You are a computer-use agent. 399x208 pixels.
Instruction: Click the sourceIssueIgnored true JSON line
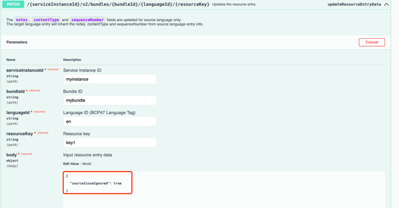pos(96,183)
